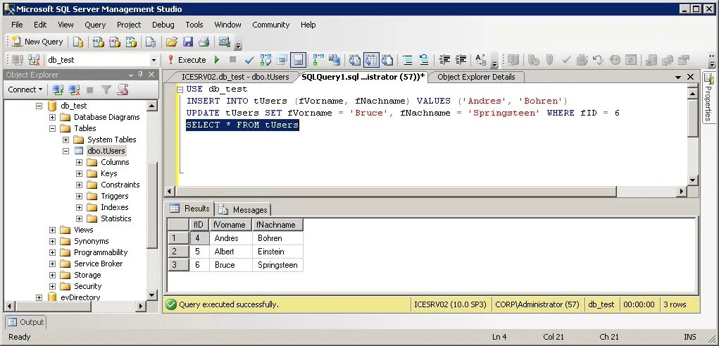
Task: Toggle the Object Explorer auto-hide pin
Action: click(x=140, y=75)
